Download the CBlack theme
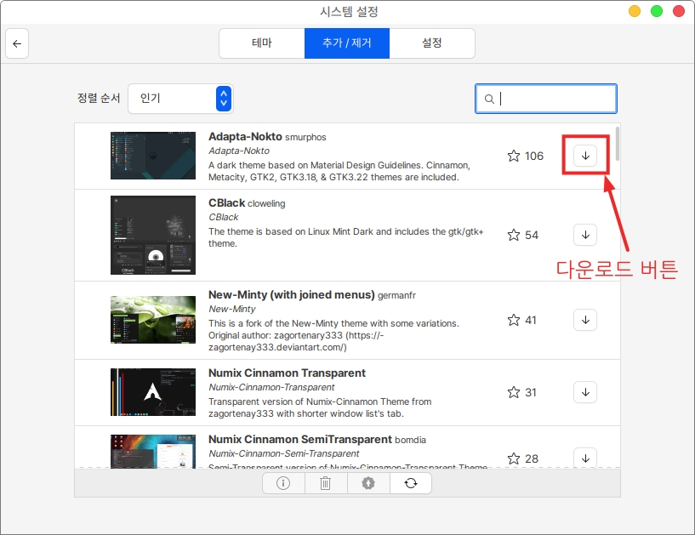Image resolution: width=695 pixels, height=535 pixels. click(585, 235)
